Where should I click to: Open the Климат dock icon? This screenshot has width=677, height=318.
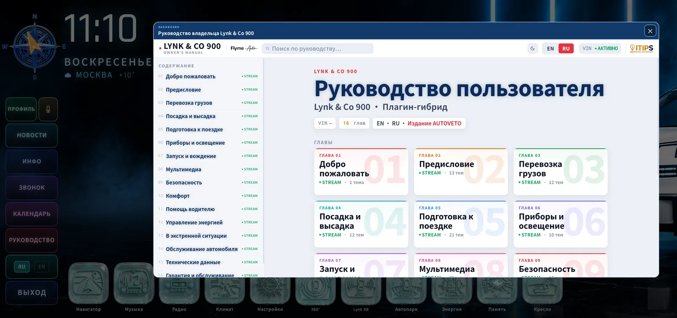coord(225,291)
